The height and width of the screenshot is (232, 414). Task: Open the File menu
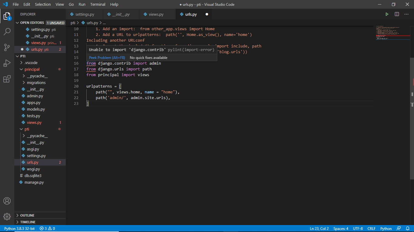coord(16,4)
